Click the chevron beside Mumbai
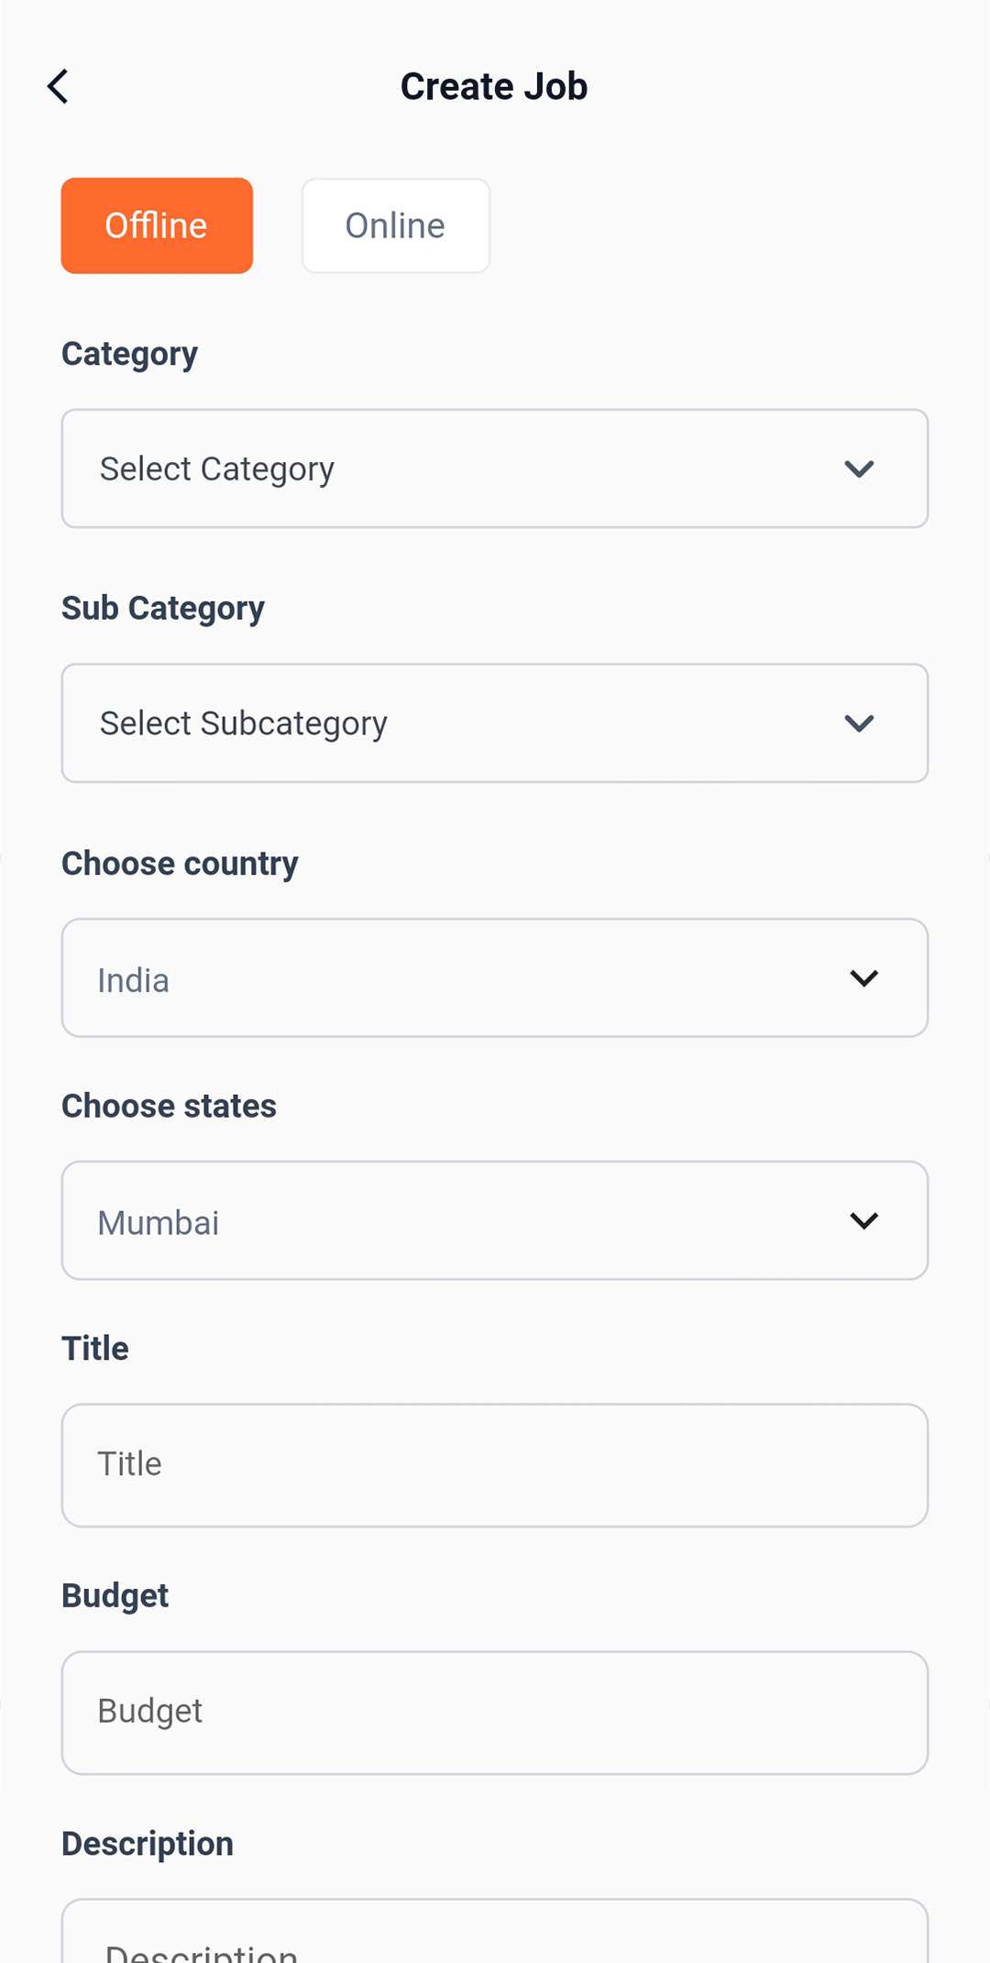 click(863, 1221)
